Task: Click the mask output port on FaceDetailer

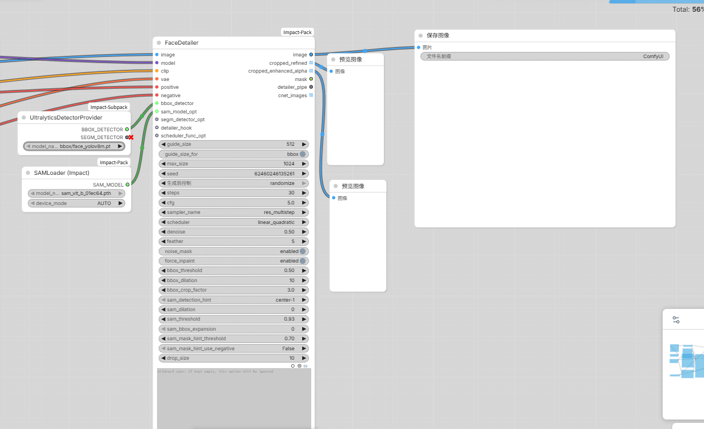Action: [311, 79]
